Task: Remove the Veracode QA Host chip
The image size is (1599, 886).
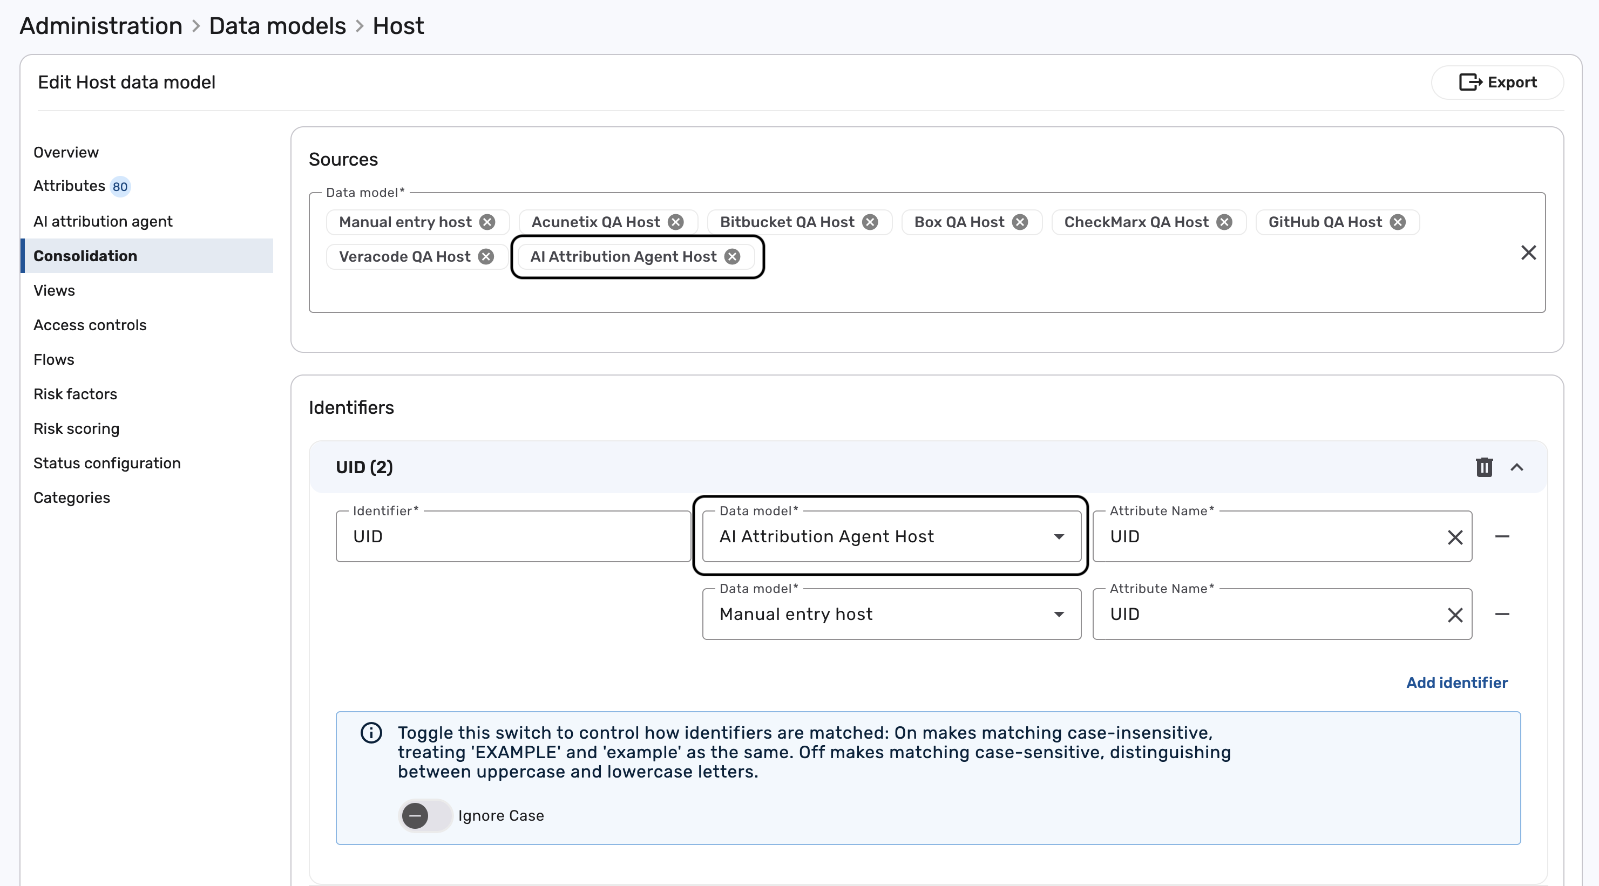Action: pyautogui.click(x=486, y=257)
